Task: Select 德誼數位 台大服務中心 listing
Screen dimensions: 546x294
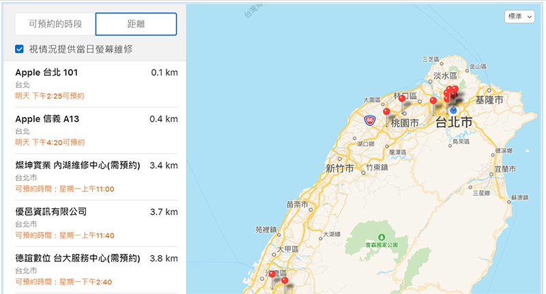Action: pos(96,270)
